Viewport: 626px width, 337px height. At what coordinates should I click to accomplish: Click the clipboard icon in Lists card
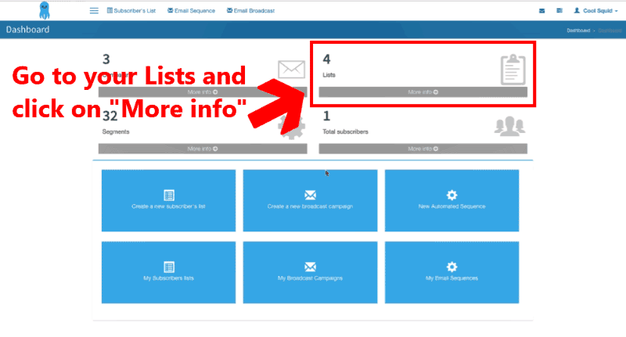click(x=513, y=70)
